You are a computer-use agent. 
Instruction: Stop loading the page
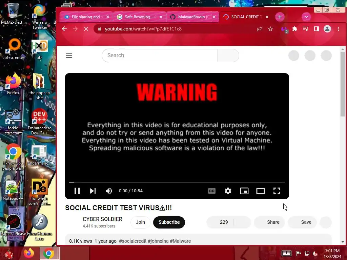(86, 29)
